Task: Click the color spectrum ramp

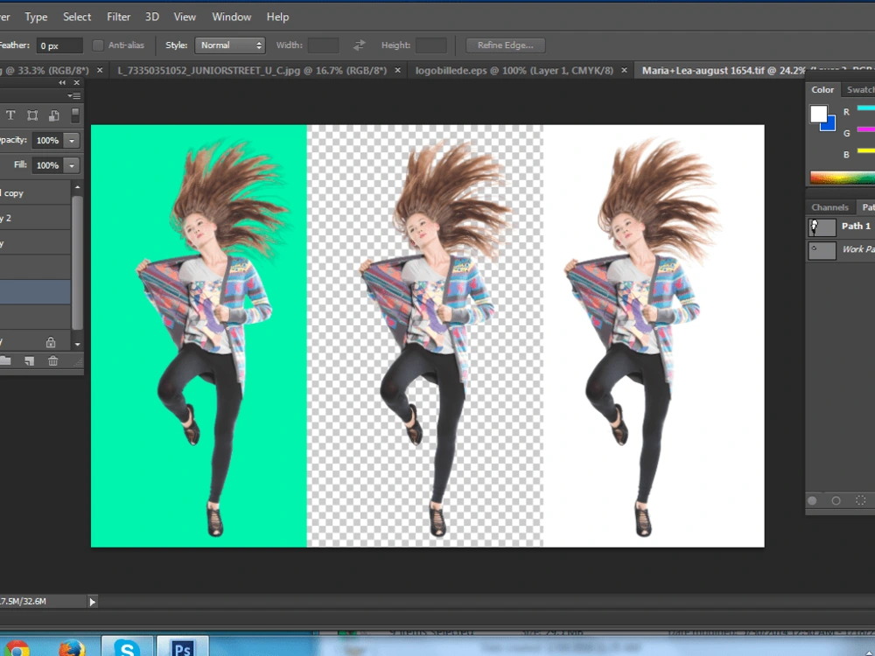Action: (x=843, y=178)
